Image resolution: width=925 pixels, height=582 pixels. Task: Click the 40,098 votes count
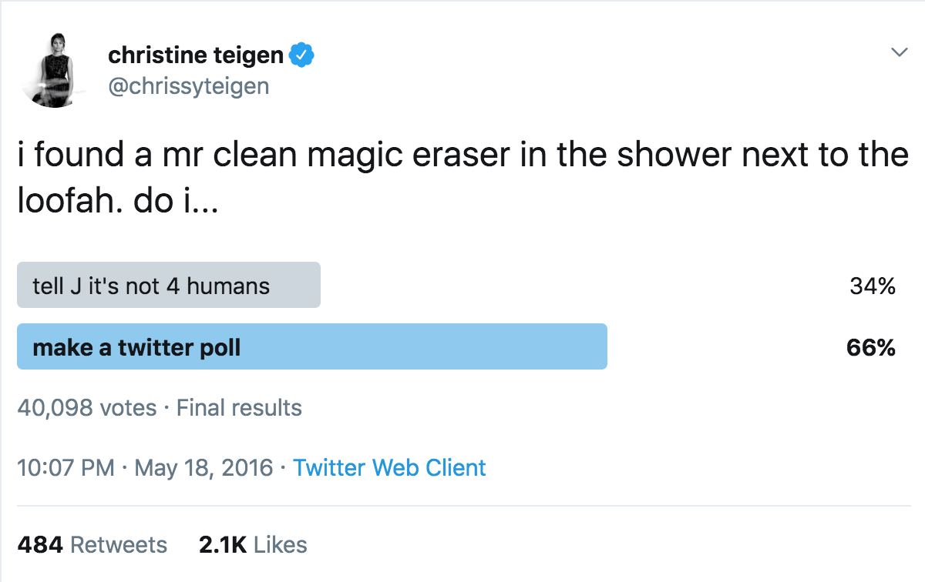(86, 407)
